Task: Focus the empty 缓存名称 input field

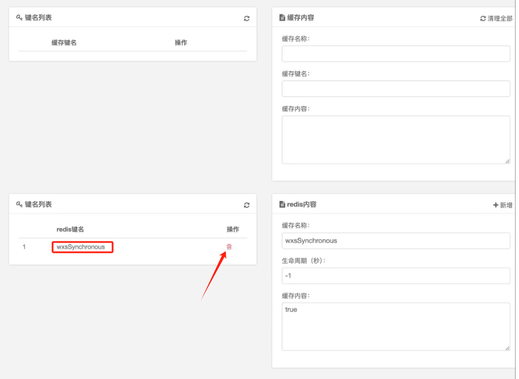Action: pos(396,54)
